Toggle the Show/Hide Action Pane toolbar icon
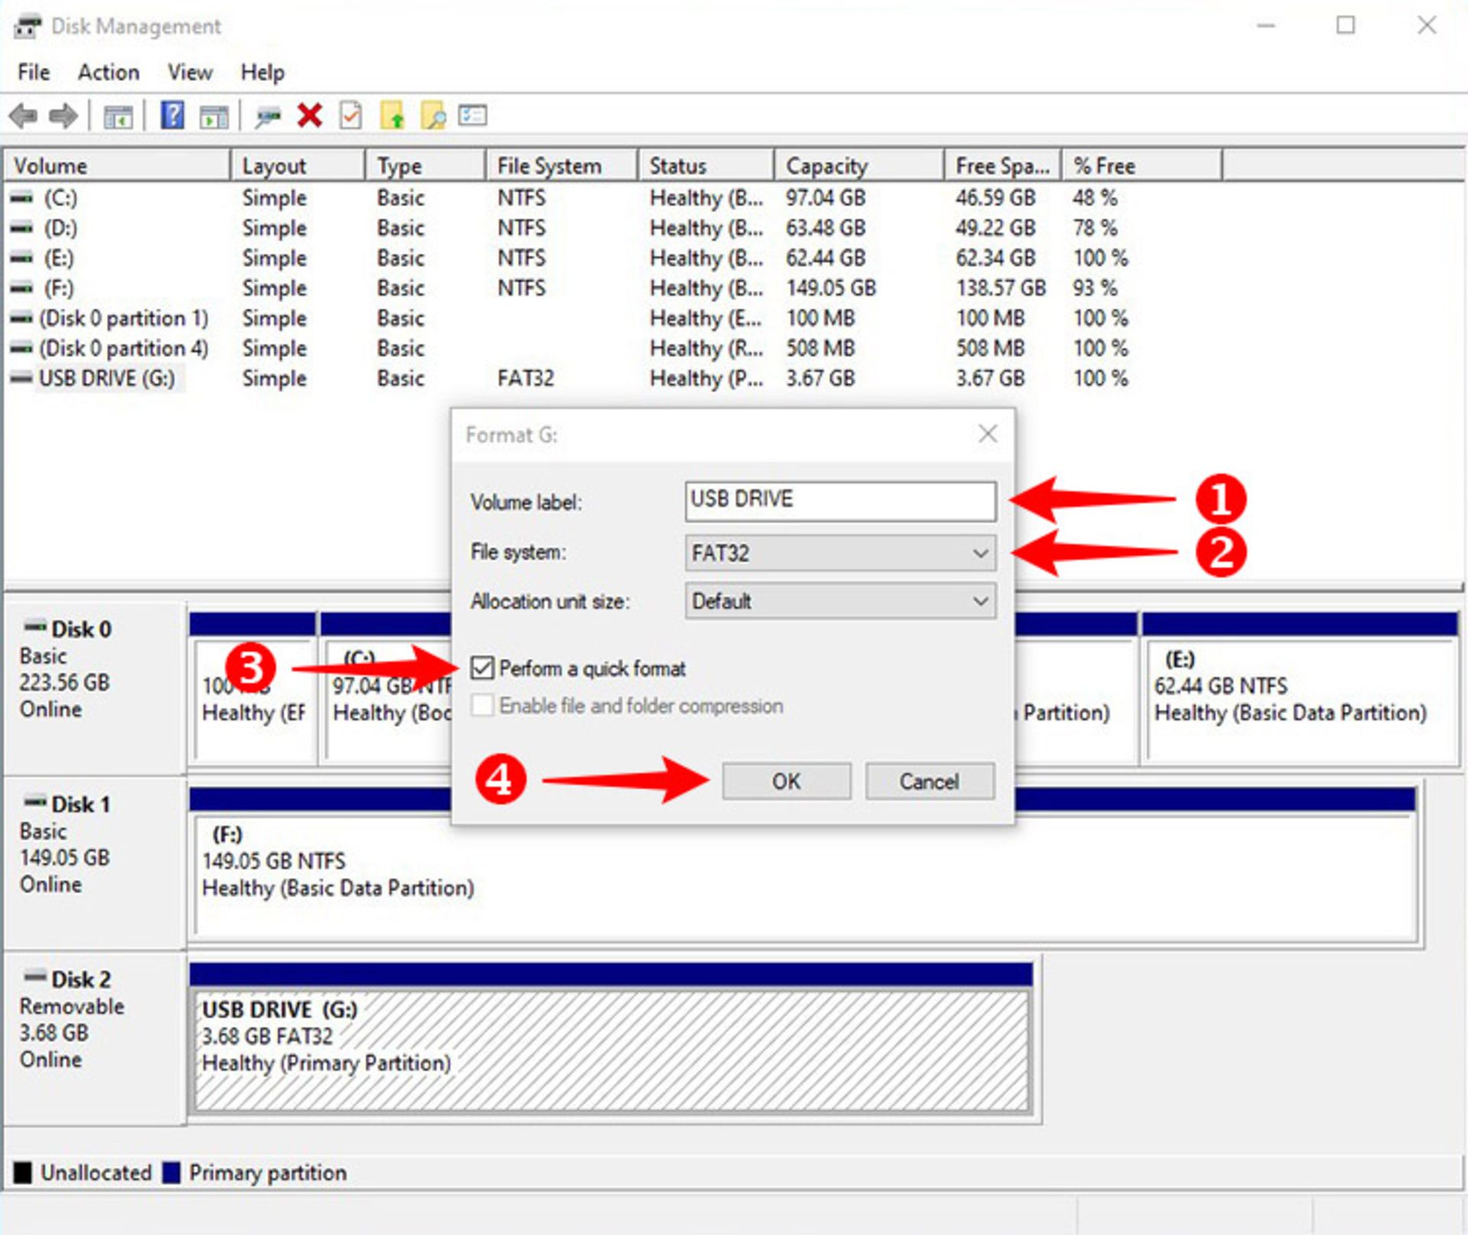The height and width of the screenshot is (1235, 1468). click(214, 115)
